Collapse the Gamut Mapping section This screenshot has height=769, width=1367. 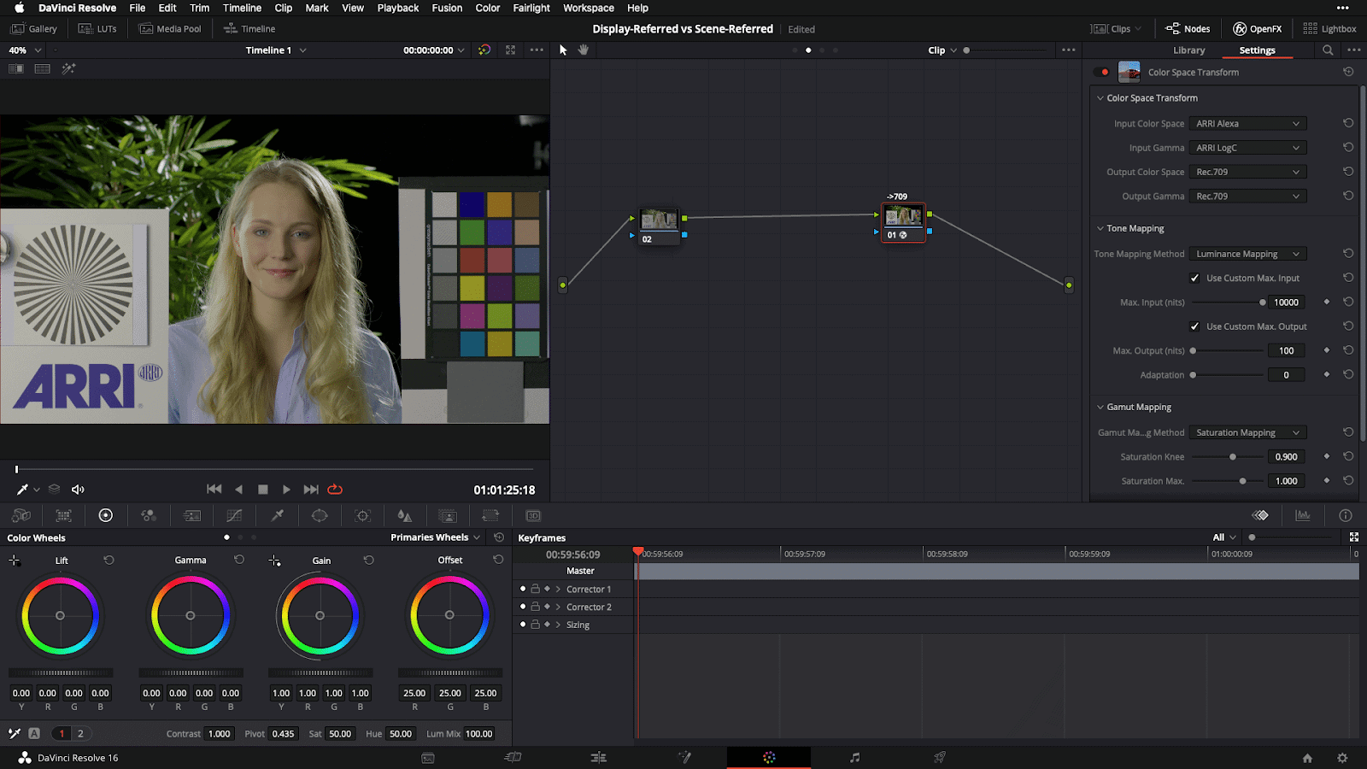click(1100, 408)
